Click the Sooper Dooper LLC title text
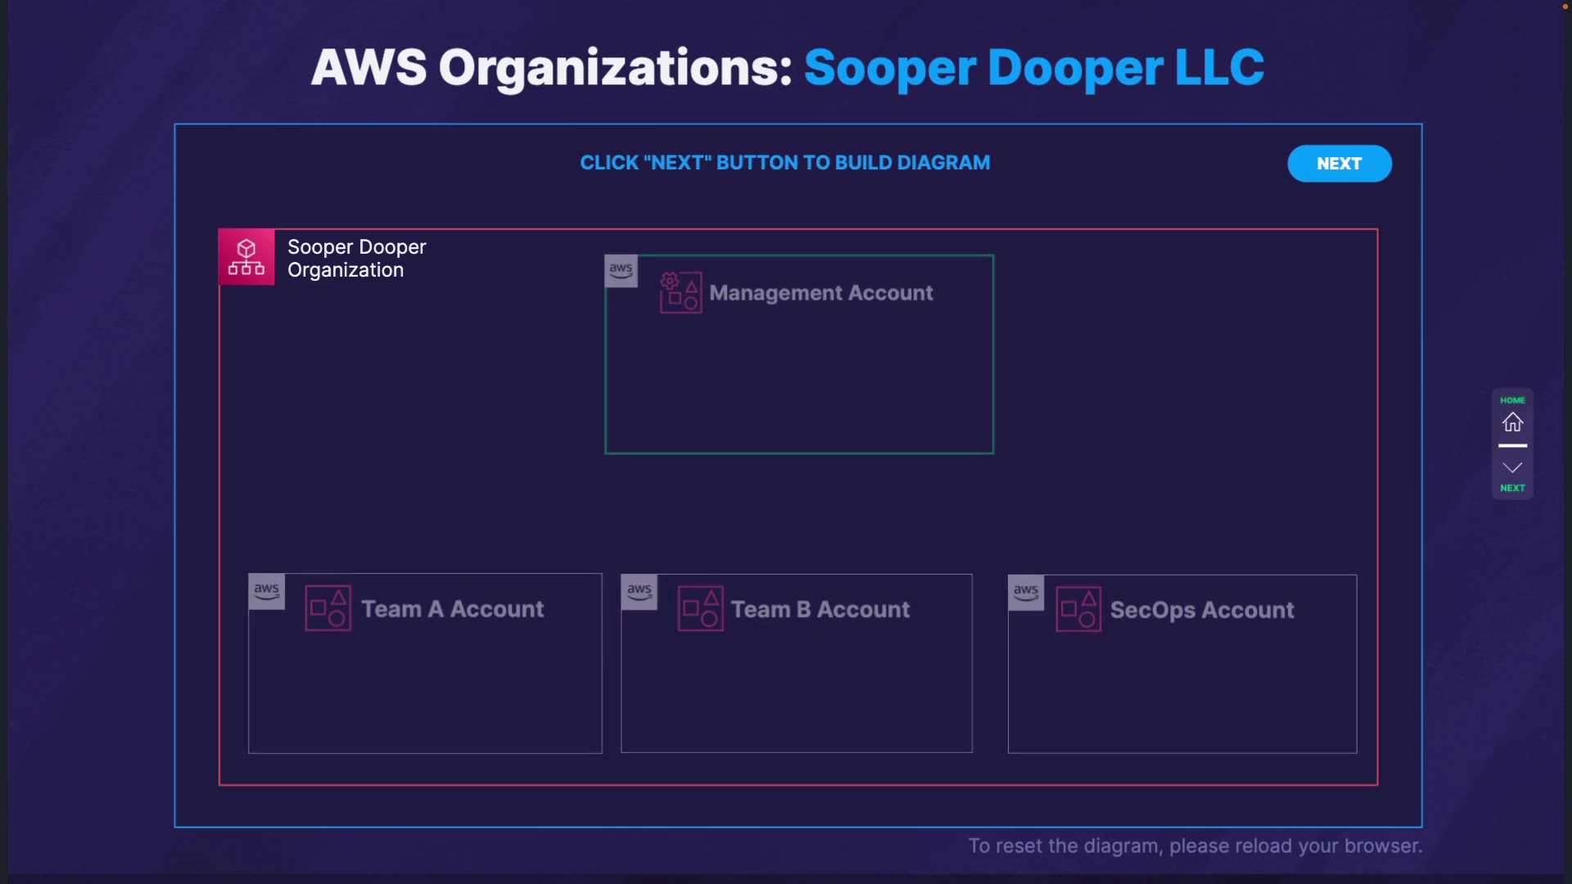This screenshot has height=884, width=1572. click(x=1033, y=68)
